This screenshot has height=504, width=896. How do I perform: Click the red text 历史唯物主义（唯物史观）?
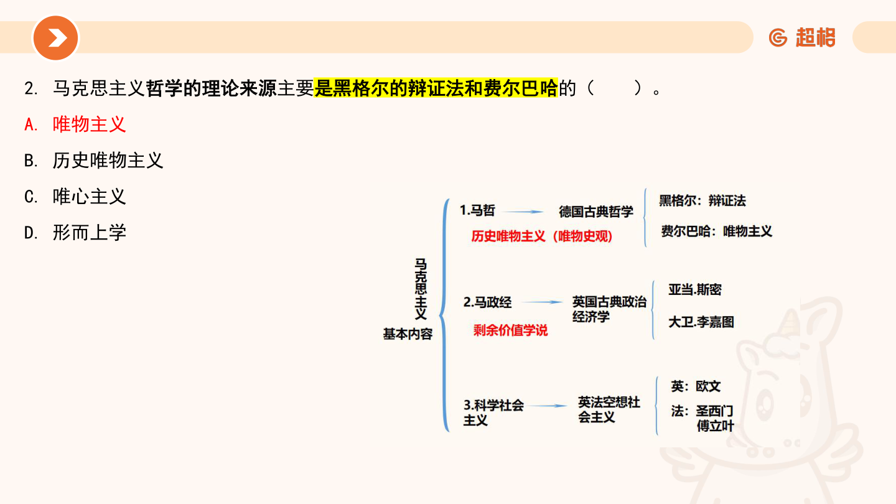pyautogui.click(x=543, y=236)
